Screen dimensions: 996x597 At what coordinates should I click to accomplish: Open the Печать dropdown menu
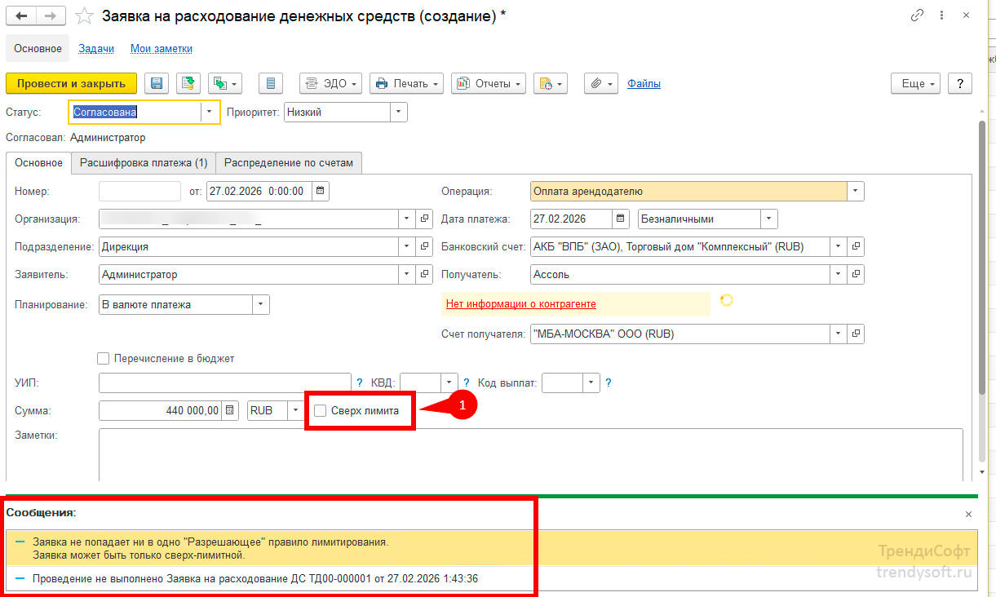406,83
